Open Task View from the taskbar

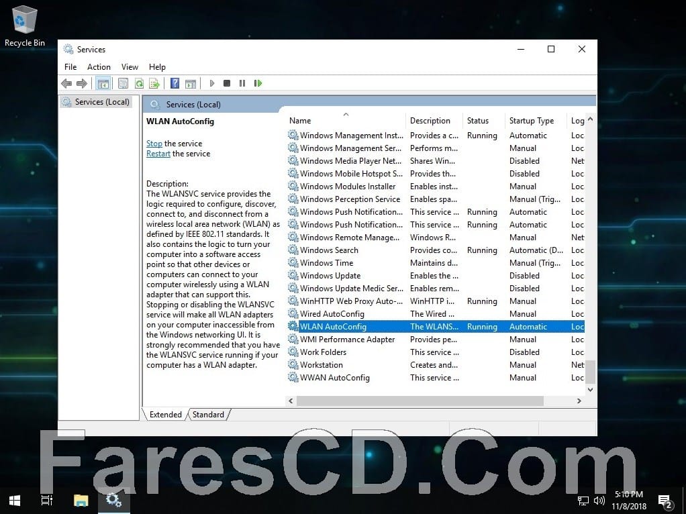click(47, 500)
